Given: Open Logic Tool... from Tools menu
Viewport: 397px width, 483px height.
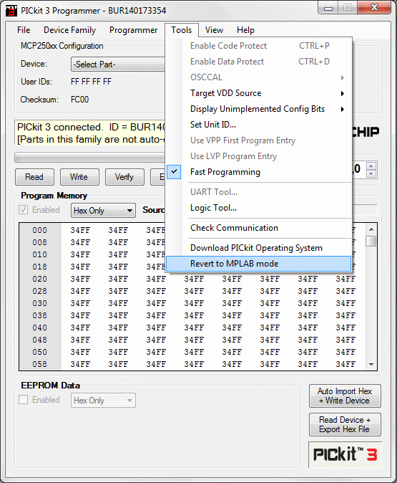Looking at the screenshot, I should (x=259, y=208).
